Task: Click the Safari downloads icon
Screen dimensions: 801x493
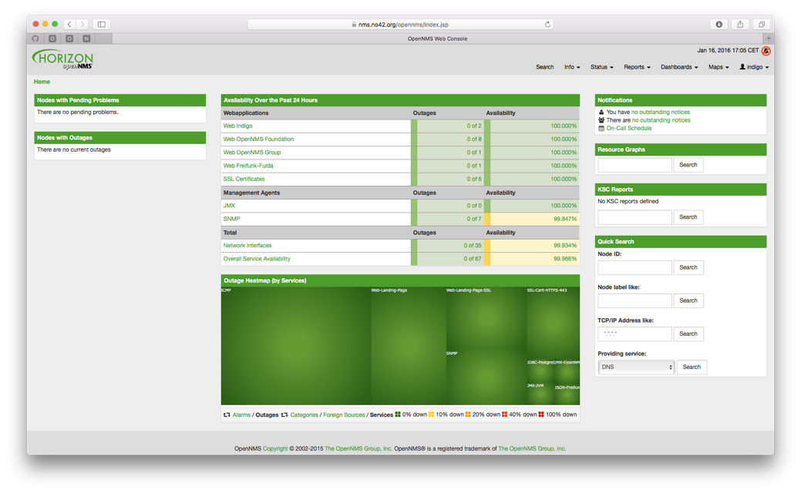Action: 719,25
